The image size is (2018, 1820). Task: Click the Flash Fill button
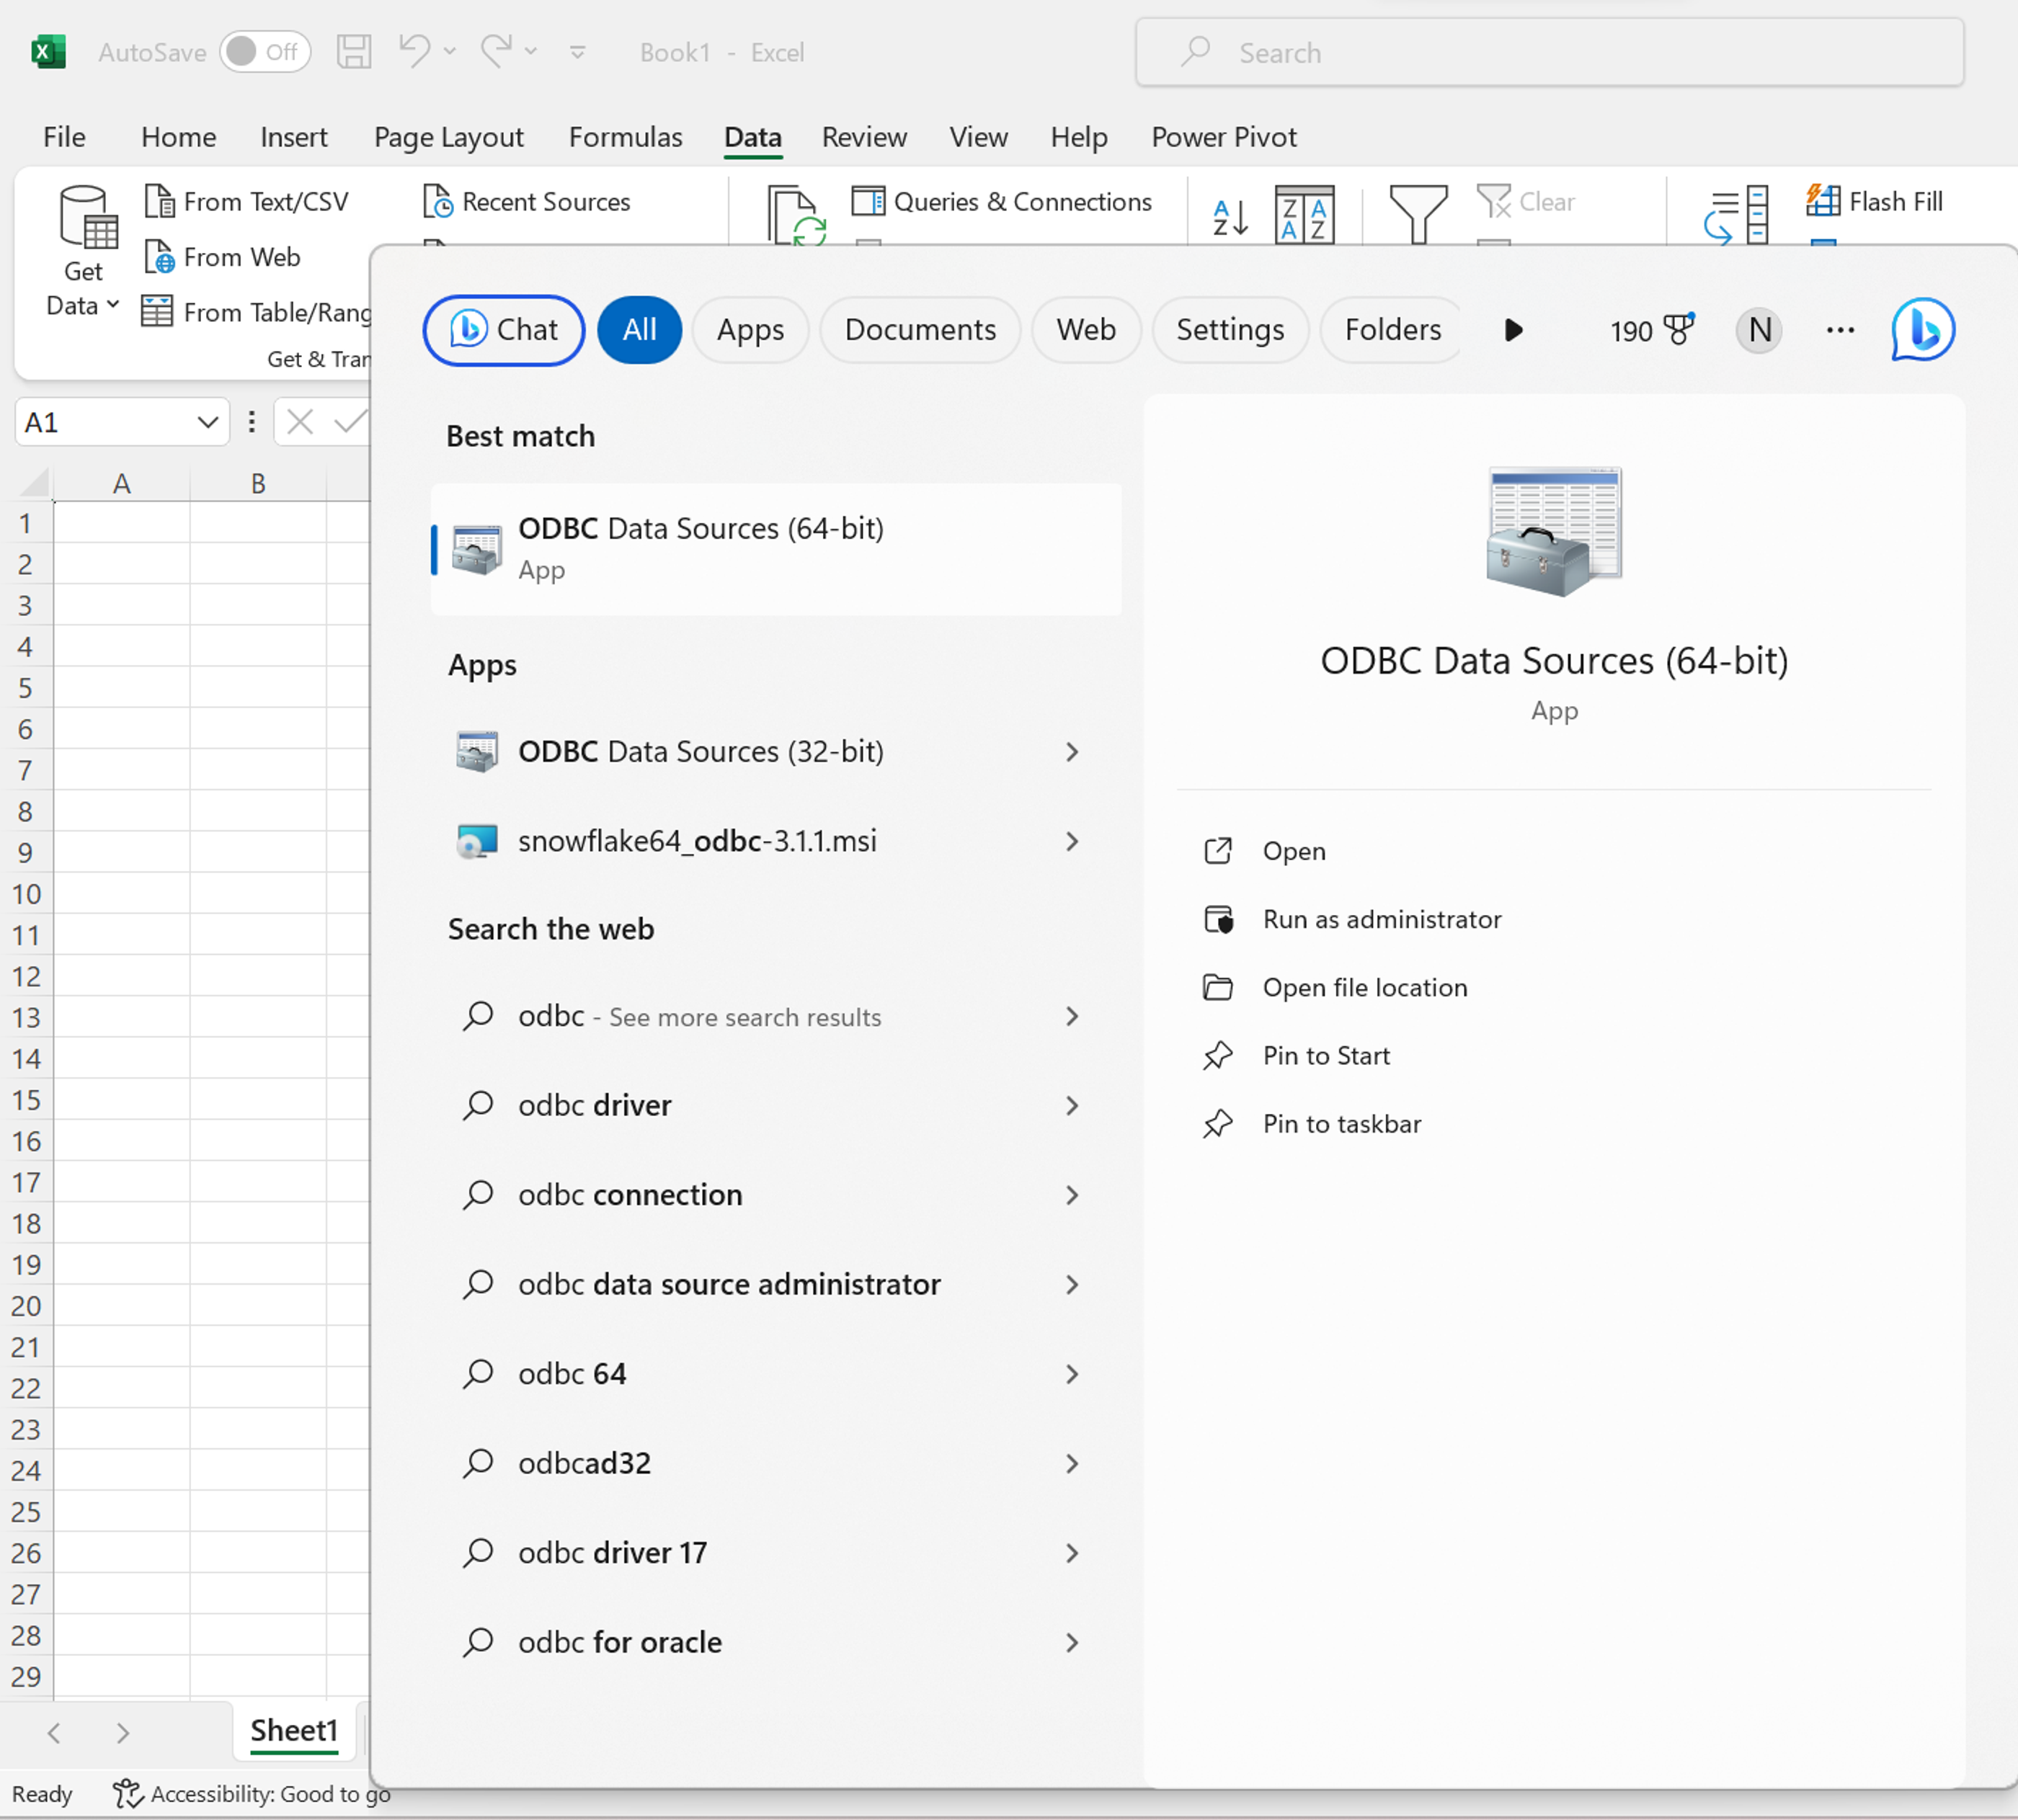[1875, 201]
